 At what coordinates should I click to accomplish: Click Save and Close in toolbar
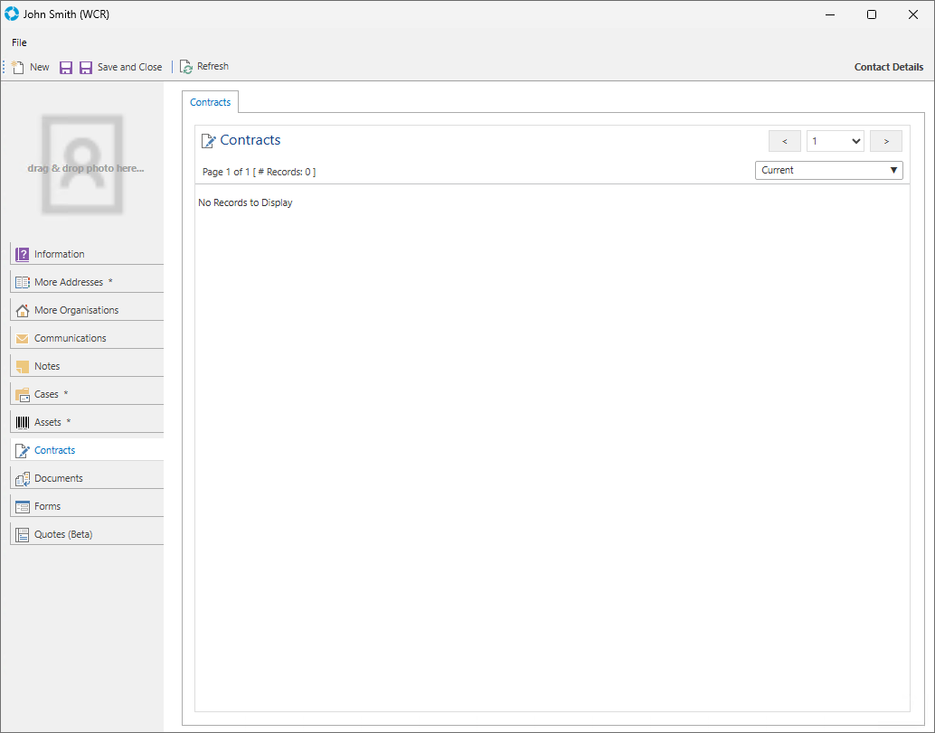[121, 68]
